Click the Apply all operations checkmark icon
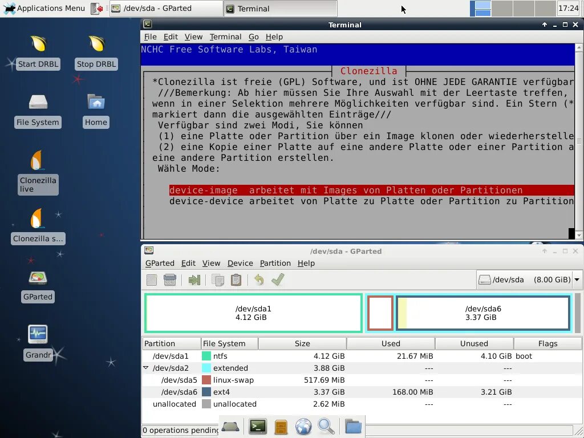This screenshot has height=438, width=584. point(278,279)
